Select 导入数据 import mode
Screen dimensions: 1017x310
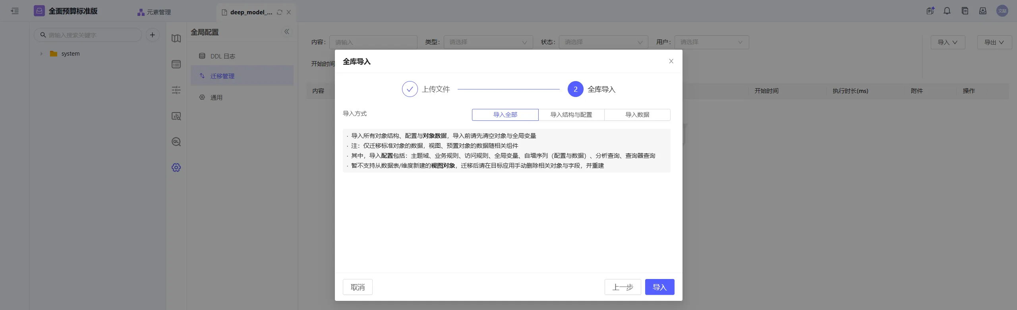[x=637, y=115]
